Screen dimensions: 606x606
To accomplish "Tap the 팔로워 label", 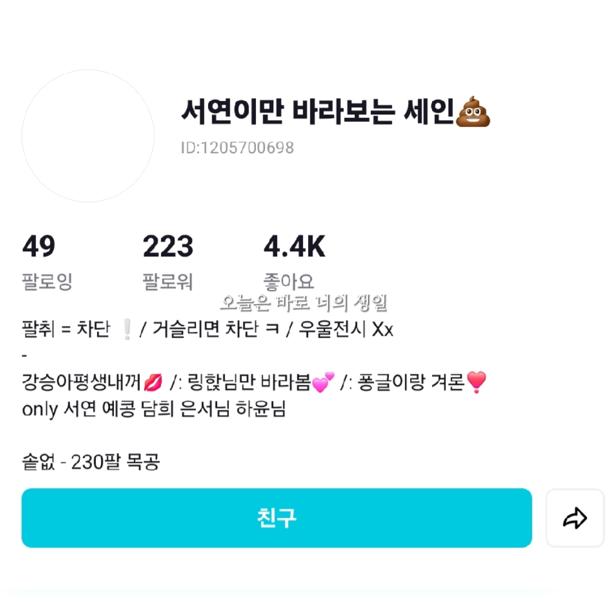I will click(168, 281).
